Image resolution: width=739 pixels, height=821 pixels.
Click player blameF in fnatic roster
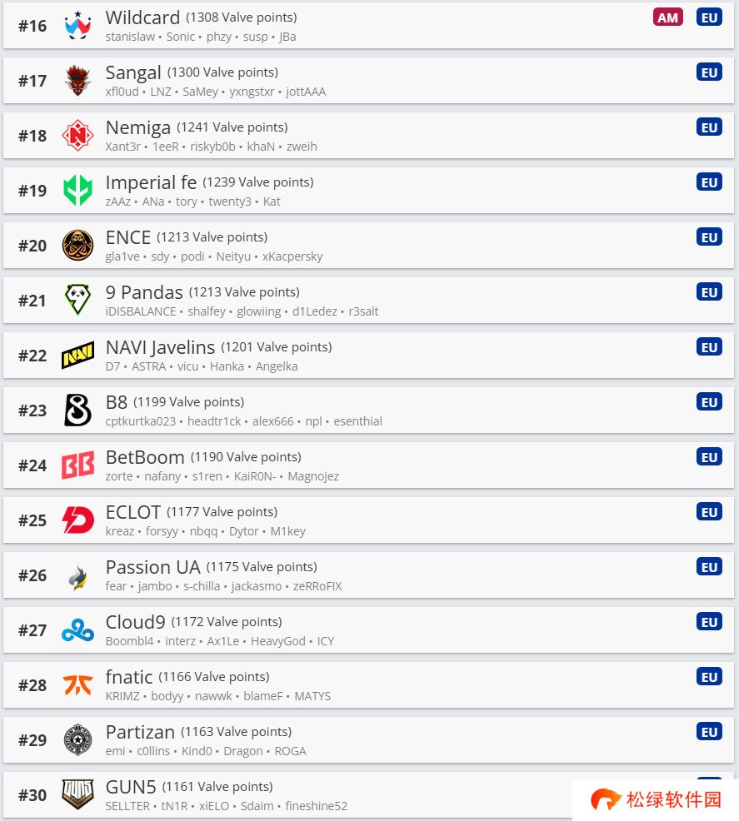(263, 696)
